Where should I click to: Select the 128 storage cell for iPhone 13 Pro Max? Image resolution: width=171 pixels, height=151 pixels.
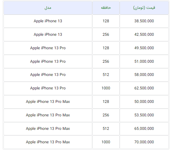[106, 102]
